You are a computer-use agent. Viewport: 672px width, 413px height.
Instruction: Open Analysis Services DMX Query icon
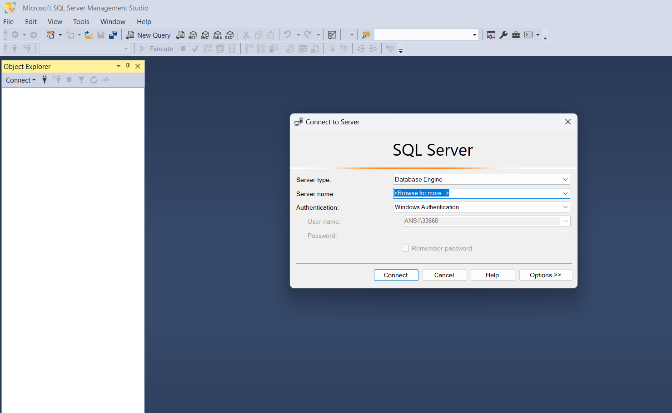click(x=205, y=35)
